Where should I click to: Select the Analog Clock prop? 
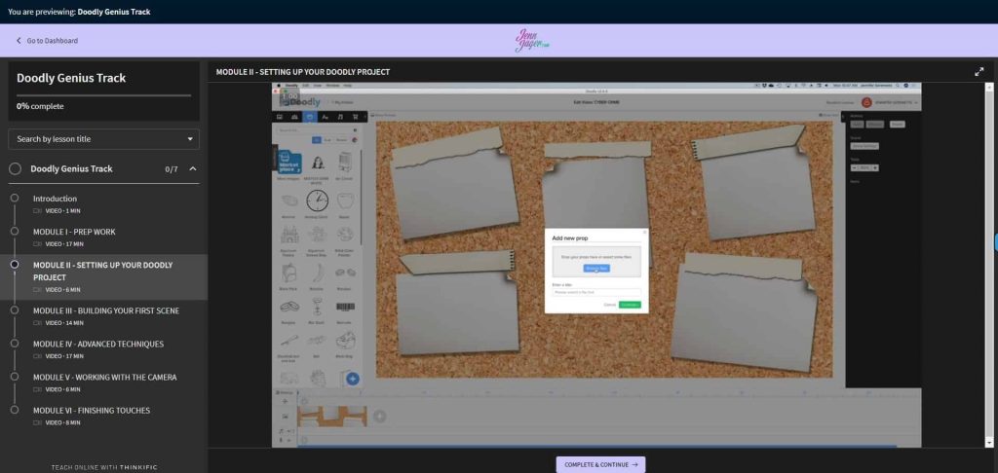click(x=317, y=200)
